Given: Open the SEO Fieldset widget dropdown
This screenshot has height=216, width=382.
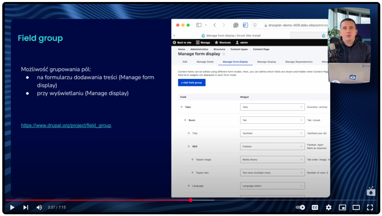Looking at the screenshot, I should [x=272, y=146].
